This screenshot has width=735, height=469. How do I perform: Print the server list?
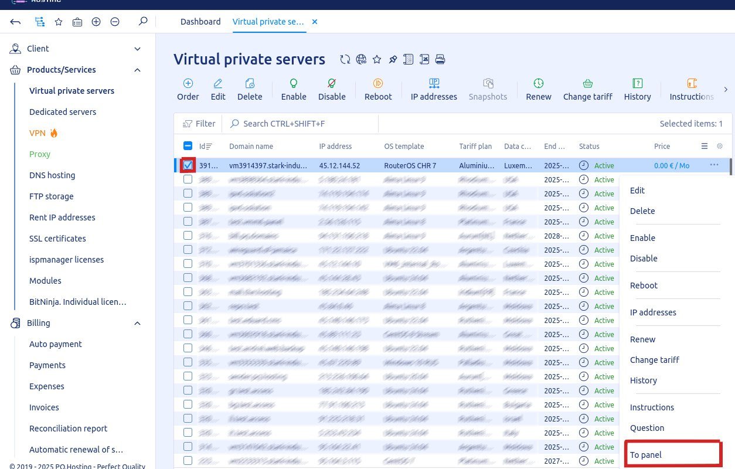[440, 59]
